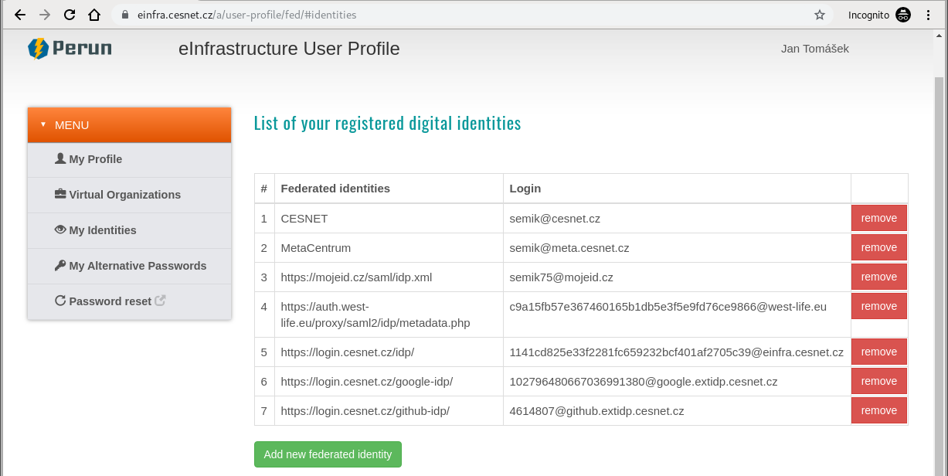Remove the github-idp identity
Screen dimensions: 948x476
click(879, 410)
